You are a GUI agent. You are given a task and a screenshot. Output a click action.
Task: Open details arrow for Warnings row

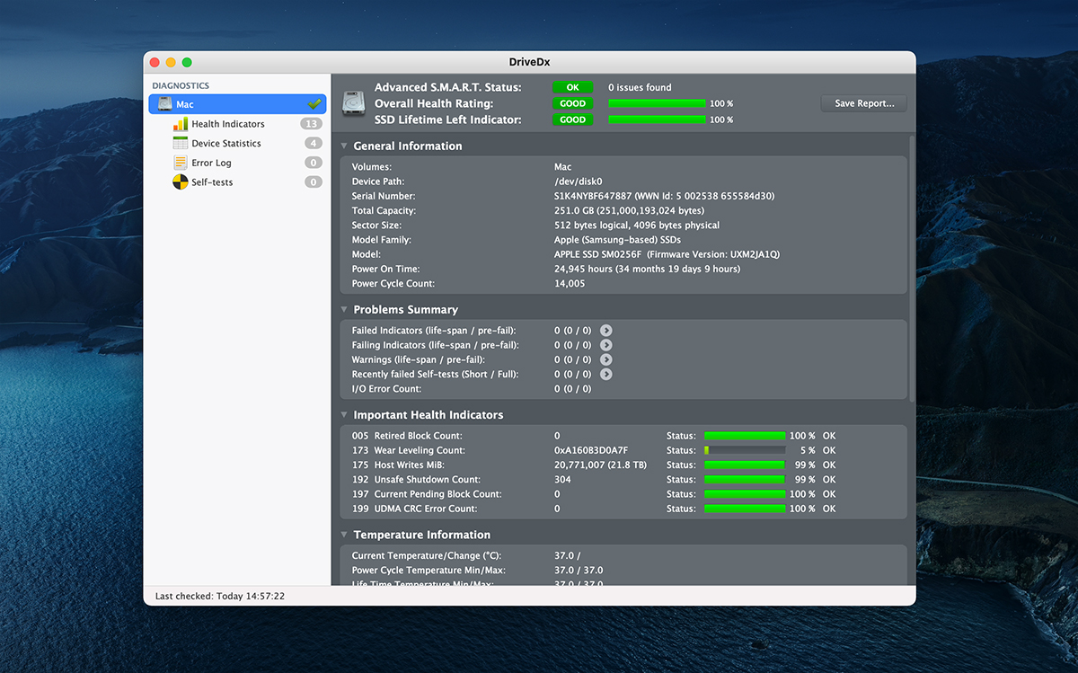coord(606,359)
